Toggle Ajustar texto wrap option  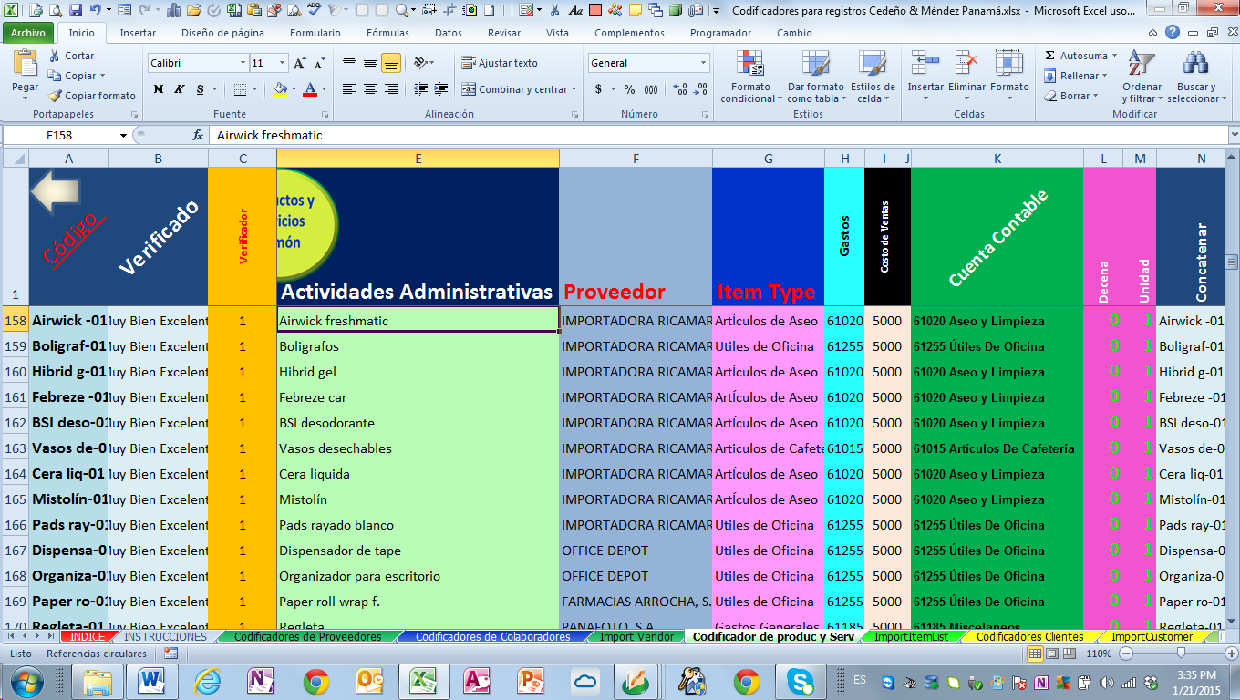tap(499, 63)
